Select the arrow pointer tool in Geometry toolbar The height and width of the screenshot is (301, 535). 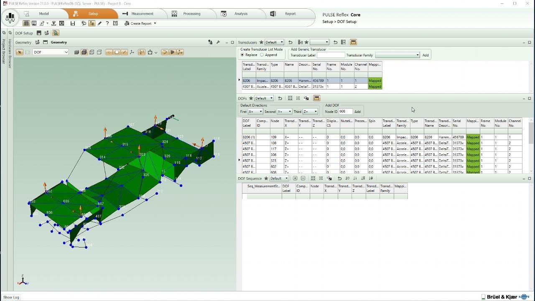tap(19, 52)
